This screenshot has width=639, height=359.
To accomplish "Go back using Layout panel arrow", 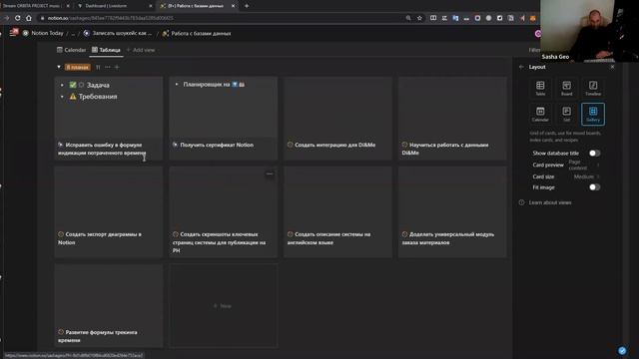I will click(521, 67).
